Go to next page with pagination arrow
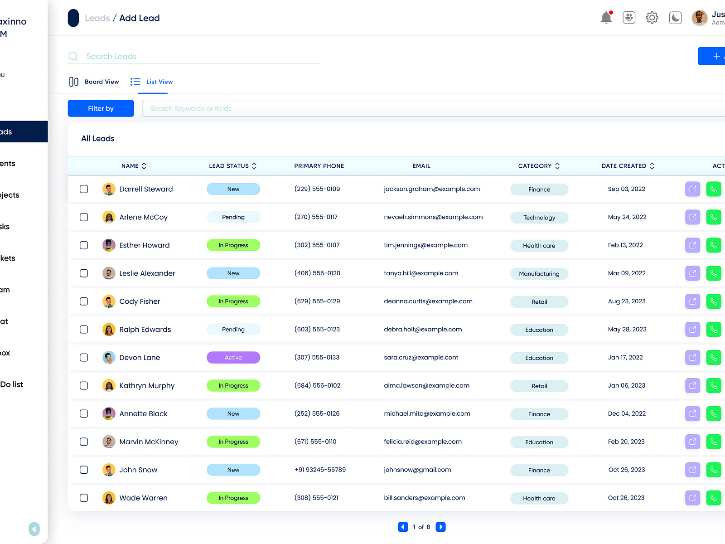Image resolution: width=725 pixels, height=544 pixels. (440, 527)
